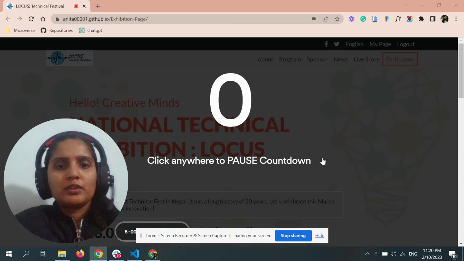The width and height of the screenshot is (464, 261).
Task: Check the battery status tray icon
Action: pos(385,254)
